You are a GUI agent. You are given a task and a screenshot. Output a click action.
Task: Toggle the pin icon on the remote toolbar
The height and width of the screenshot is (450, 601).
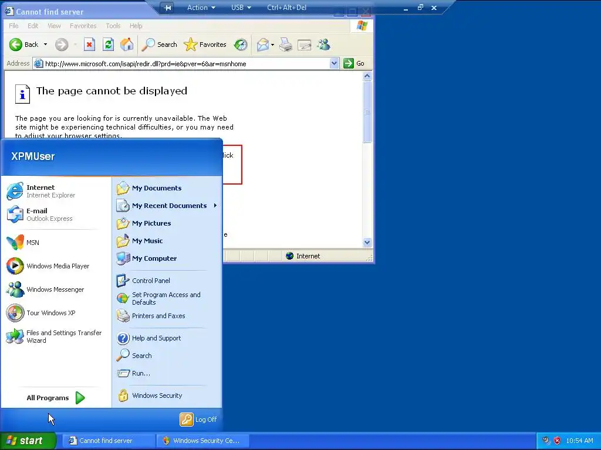click(x=167, y=8)
